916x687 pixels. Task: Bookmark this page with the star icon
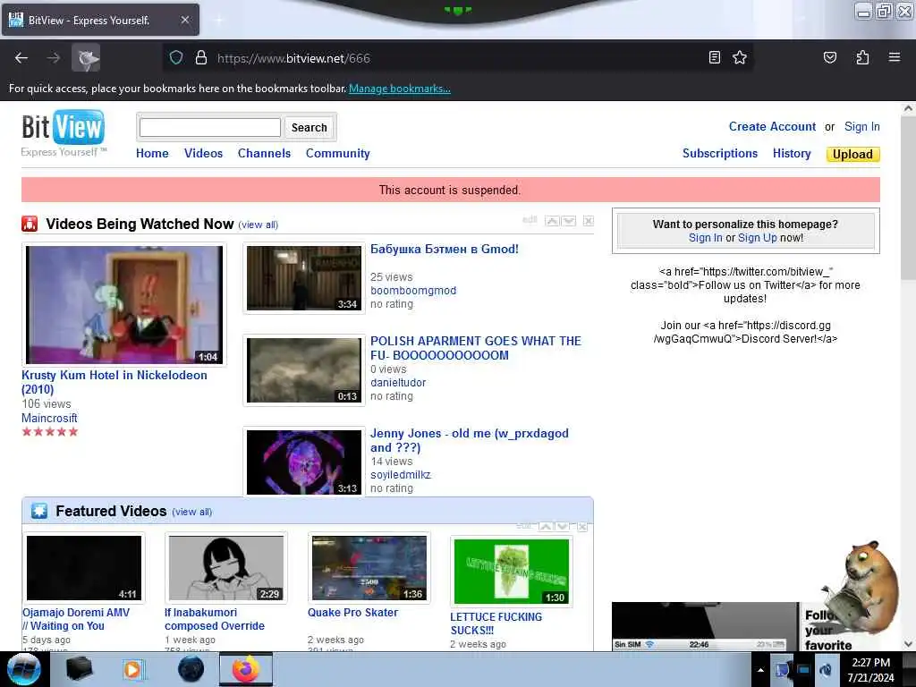coord(740,57)
